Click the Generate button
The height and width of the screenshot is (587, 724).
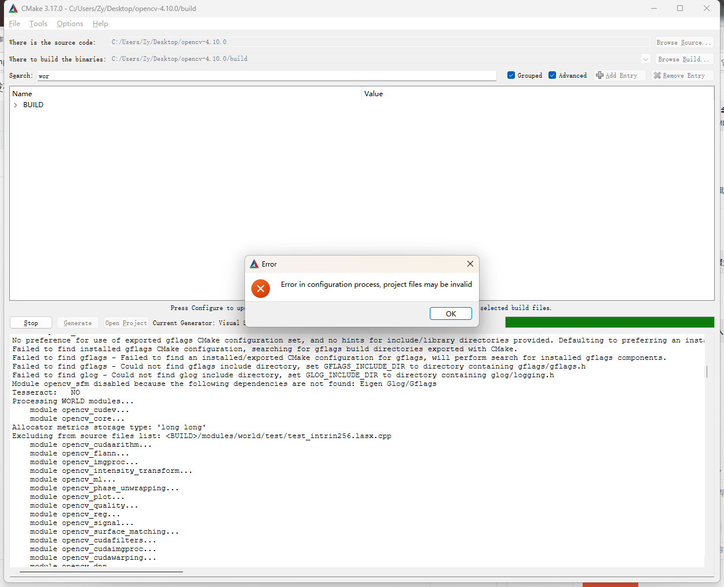(x=78, y=323)
